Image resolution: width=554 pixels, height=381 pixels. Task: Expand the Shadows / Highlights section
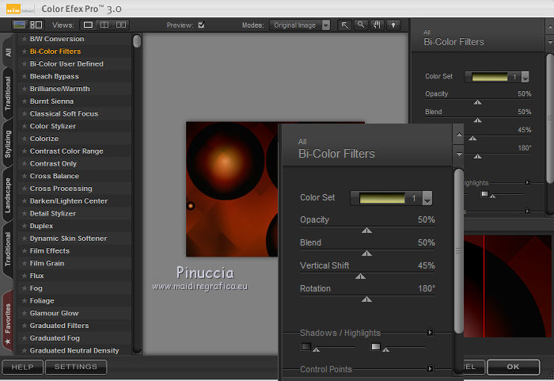[430, 333]
